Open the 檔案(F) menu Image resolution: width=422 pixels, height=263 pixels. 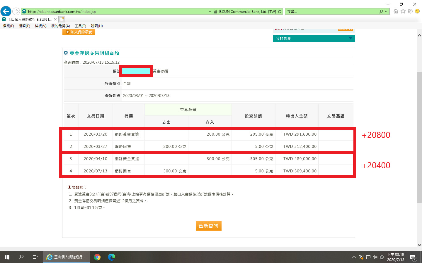(x=8, y=26)
